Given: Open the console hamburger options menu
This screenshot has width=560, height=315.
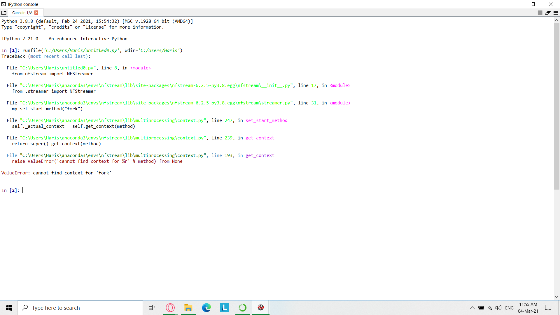Looking at the screenshot, I should [x=556, y=13].
